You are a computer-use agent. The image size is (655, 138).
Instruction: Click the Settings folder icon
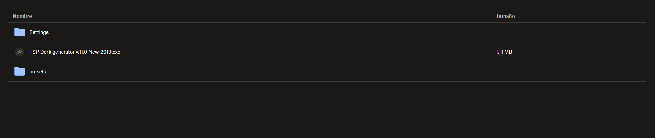click(20, 32)
